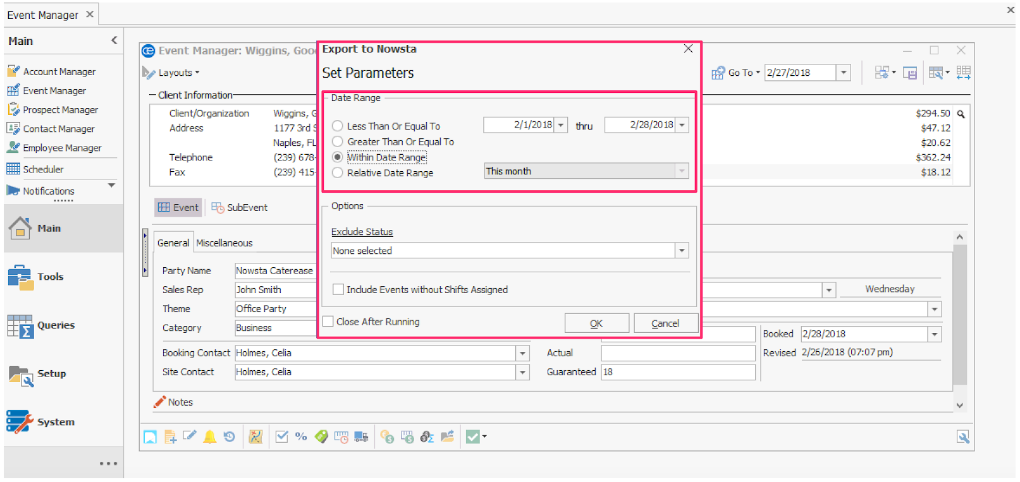Click the Party Name field
The image size is (1020, 482).
[x=276, y=271]
